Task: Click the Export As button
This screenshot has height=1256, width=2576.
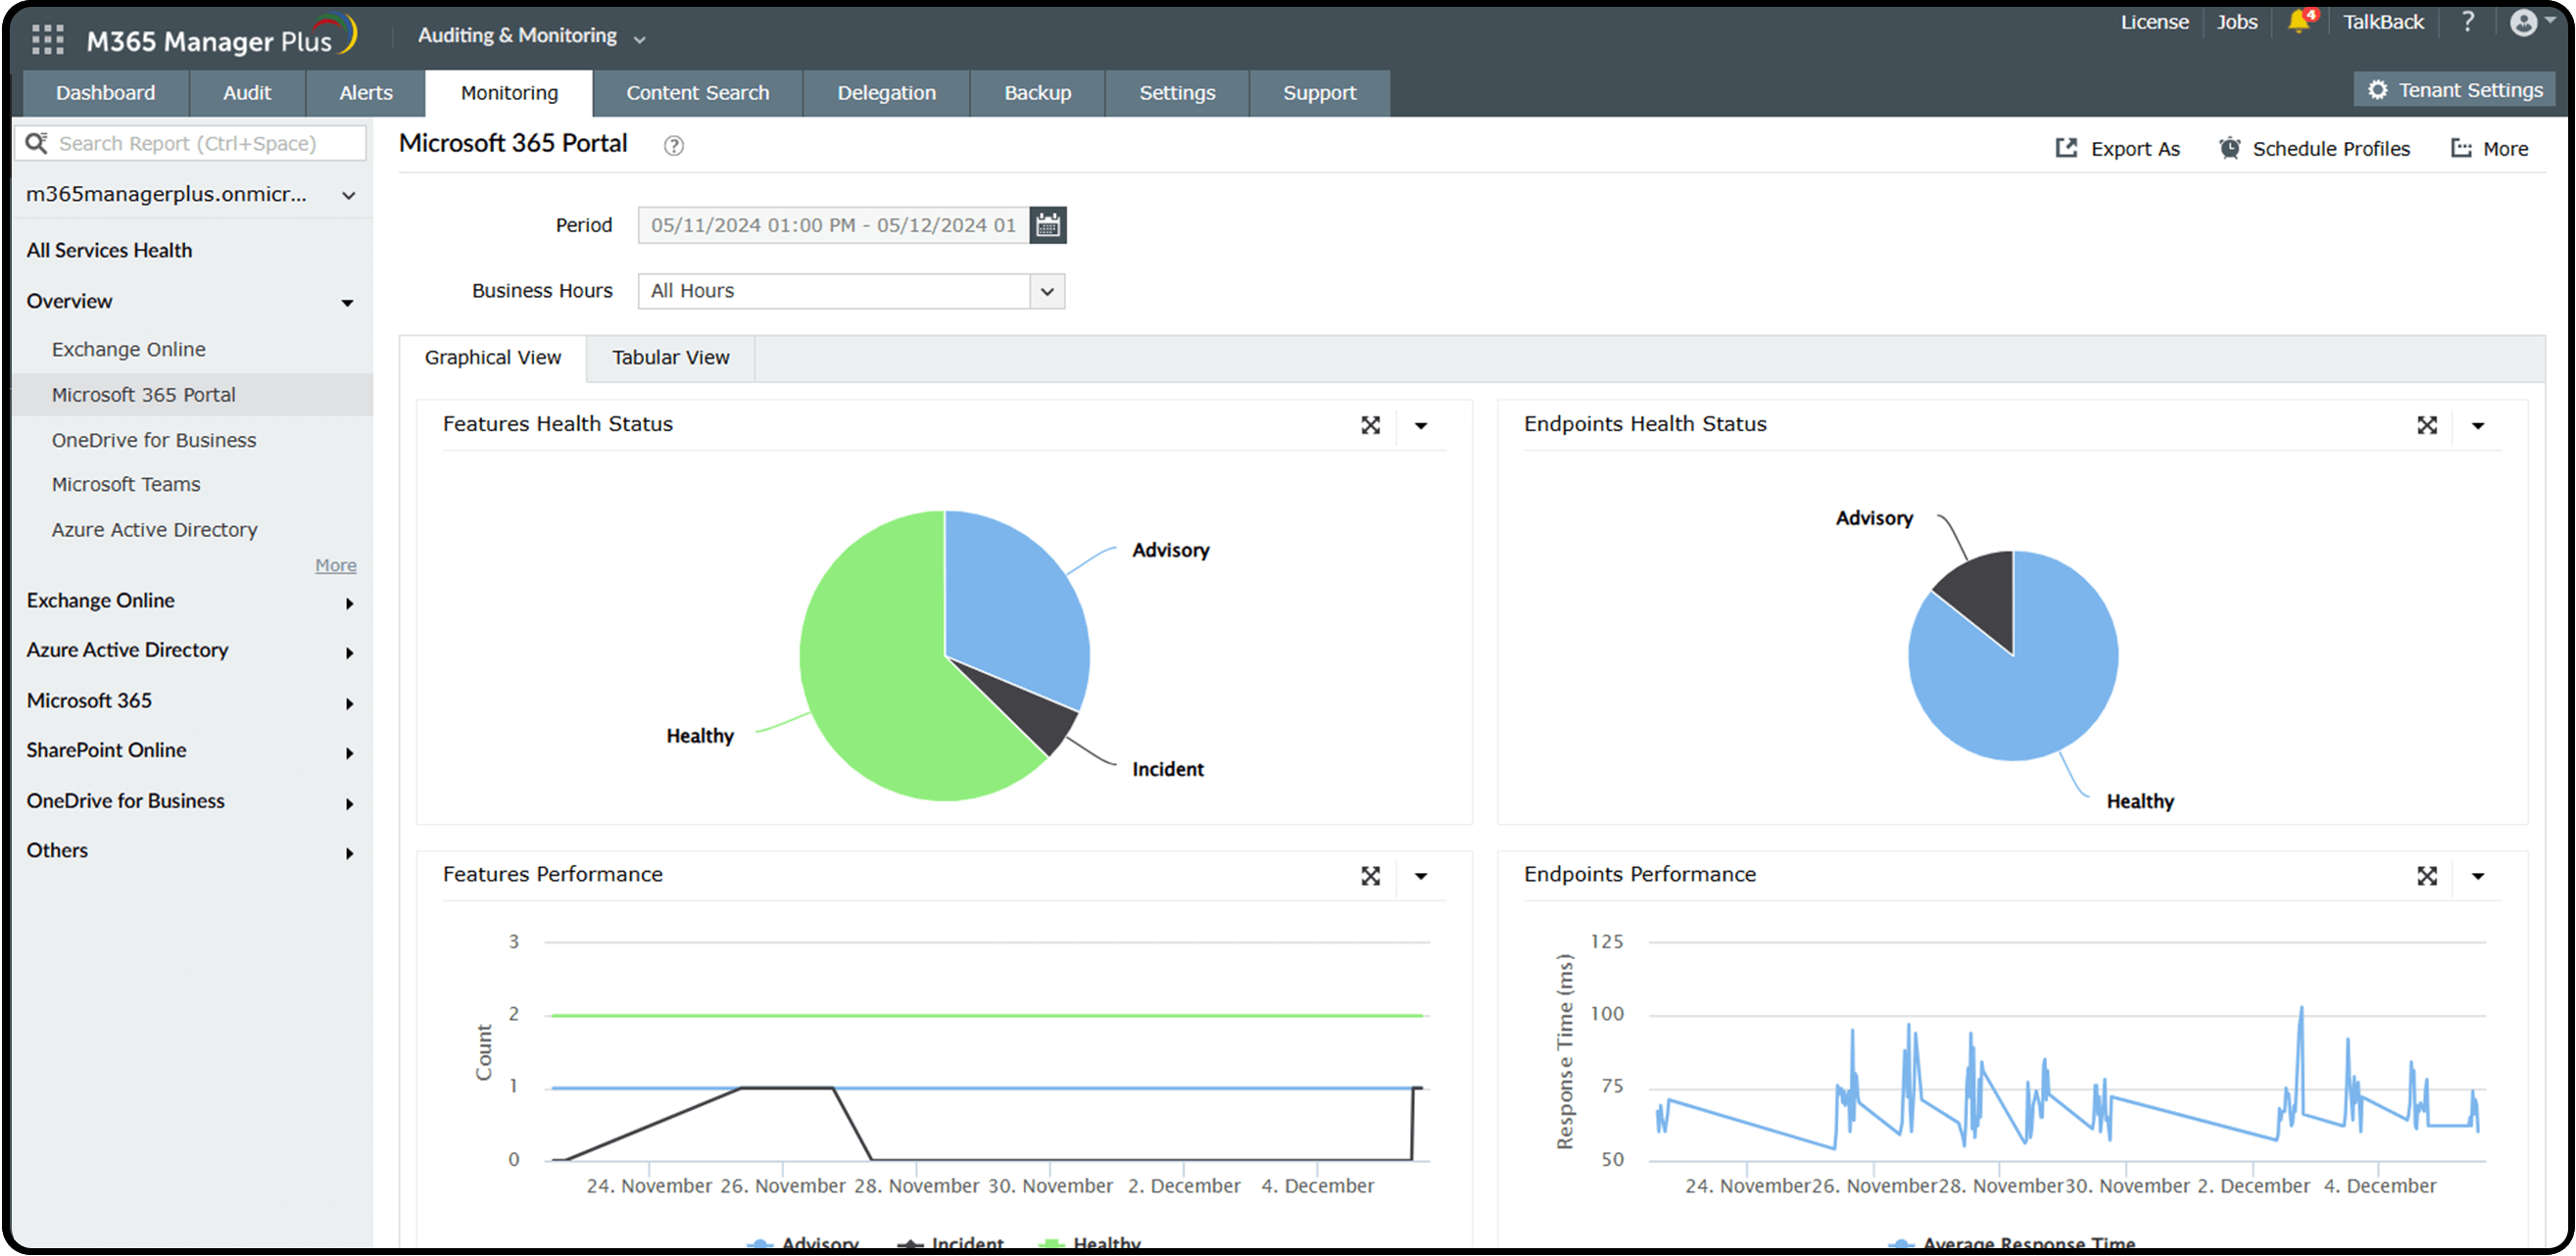Action: coord(2117,149)
